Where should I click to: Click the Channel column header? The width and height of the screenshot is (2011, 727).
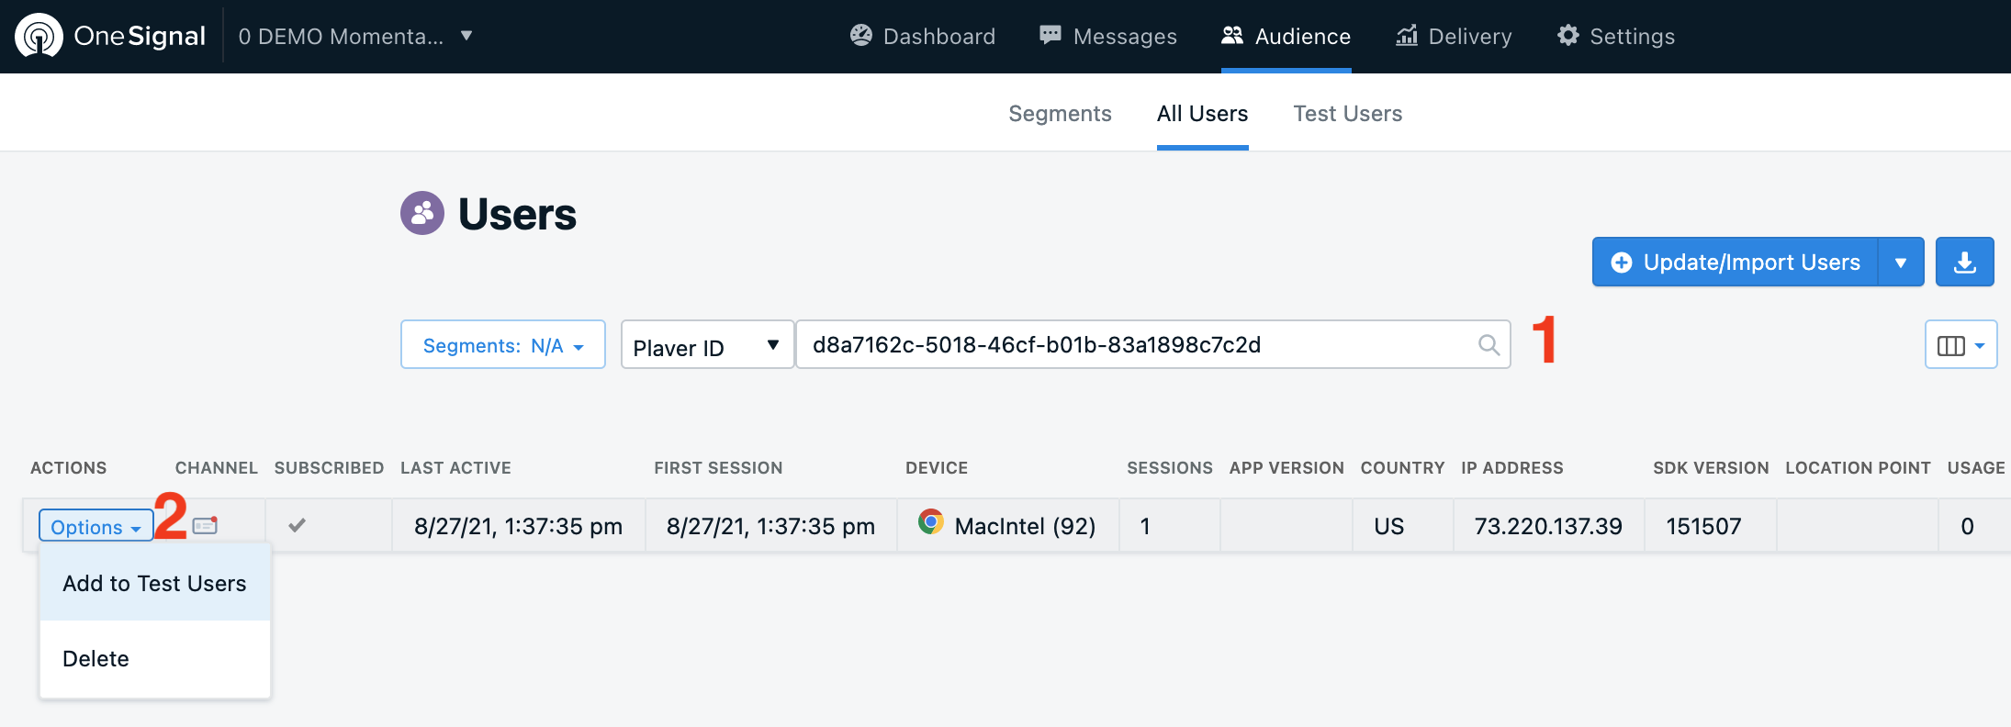(x=217, y=467)
